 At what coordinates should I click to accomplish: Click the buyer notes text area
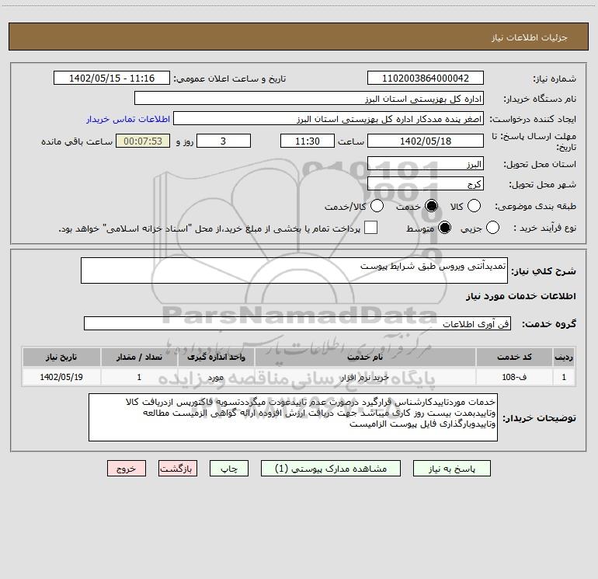click(x=293, y=417)
